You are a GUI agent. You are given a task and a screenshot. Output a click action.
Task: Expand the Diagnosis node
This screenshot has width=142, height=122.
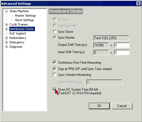[6, 47]
